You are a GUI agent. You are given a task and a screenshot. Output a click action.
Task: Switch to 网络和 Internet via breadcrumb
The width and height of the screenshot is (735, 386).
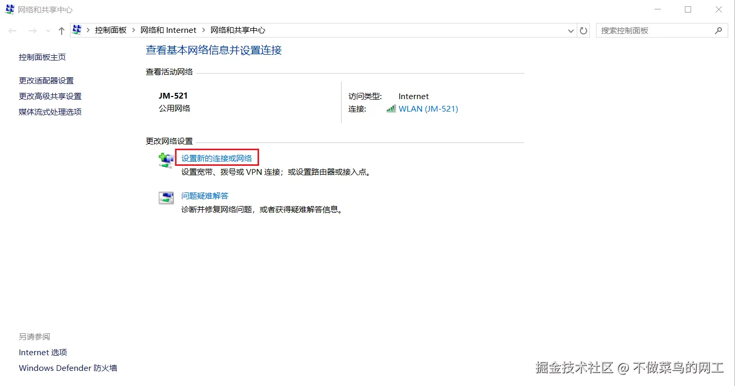coord(168,30)
